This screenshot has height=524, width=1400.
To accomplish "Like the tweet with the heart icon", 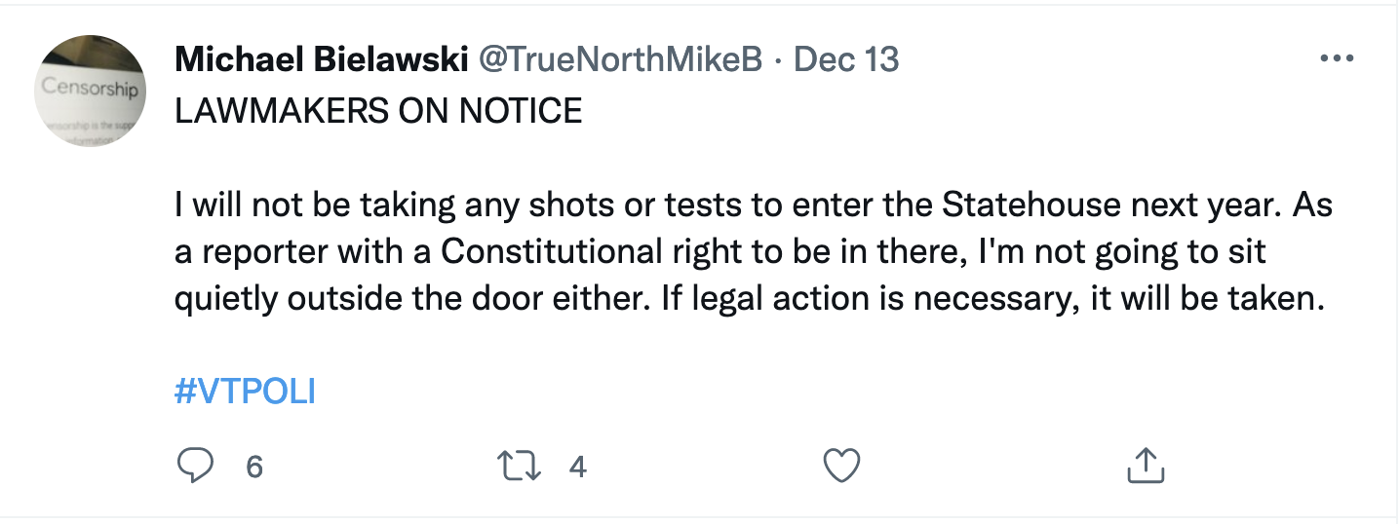I will pyautogui.click(x=841, y=467).
